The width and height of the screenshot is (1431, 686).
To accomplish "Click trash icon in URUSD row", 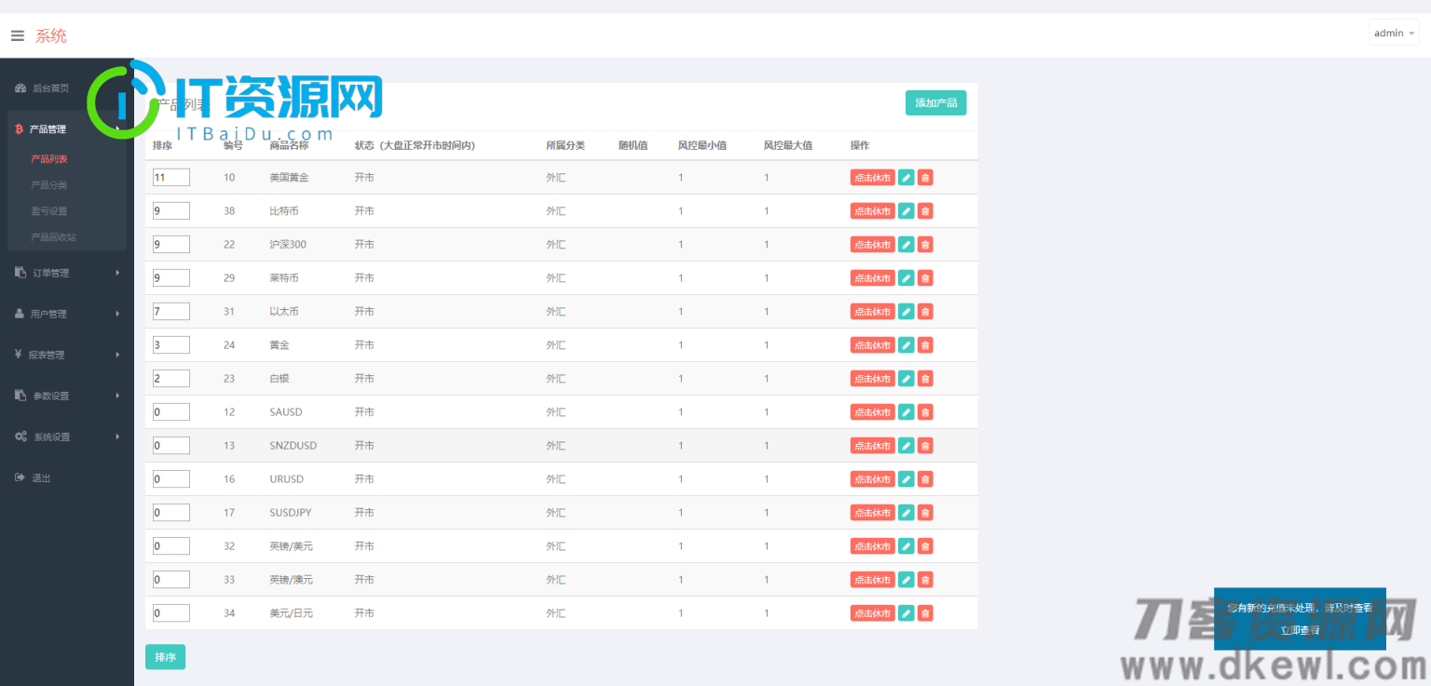I will tap(925, 479).
